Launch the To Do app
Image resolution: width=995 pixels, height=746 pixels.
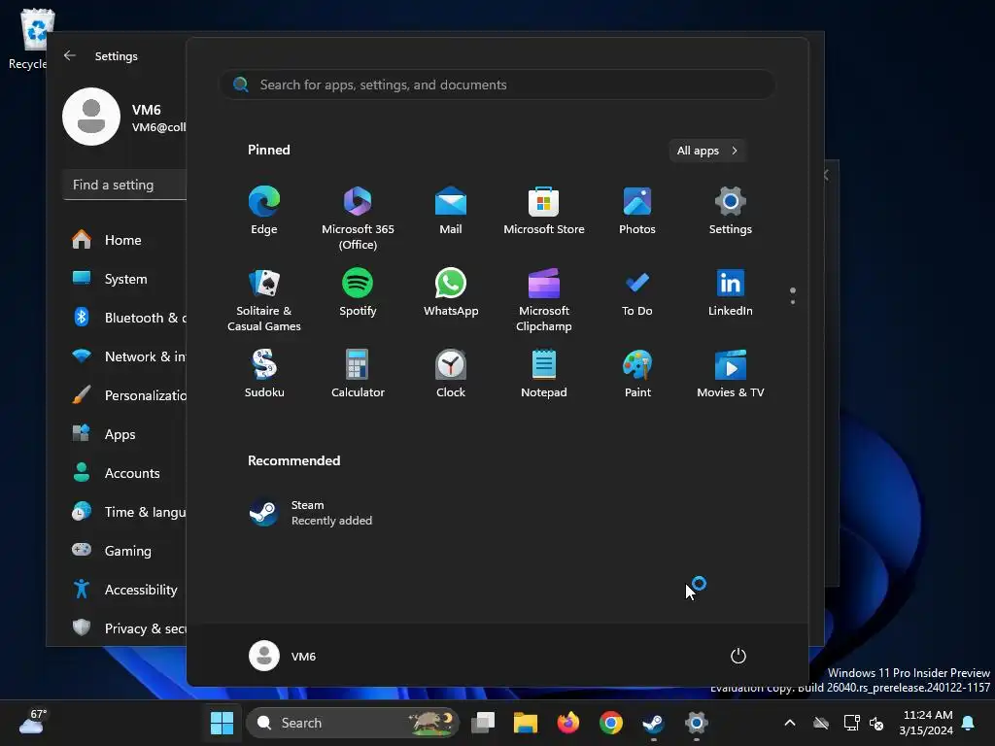(637, 292)
